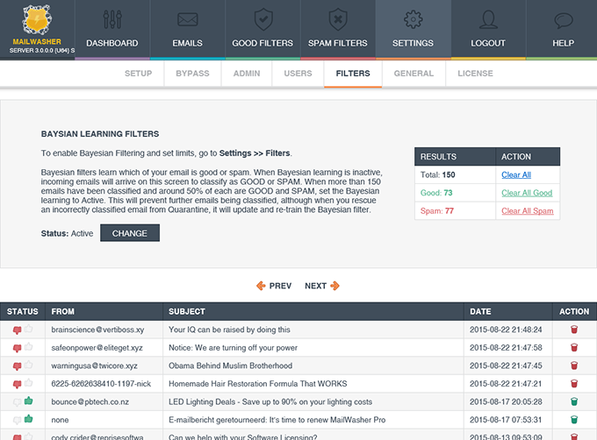Switch to the Users tab
Screen dimensions: 597x440
[x=298, y=74]
